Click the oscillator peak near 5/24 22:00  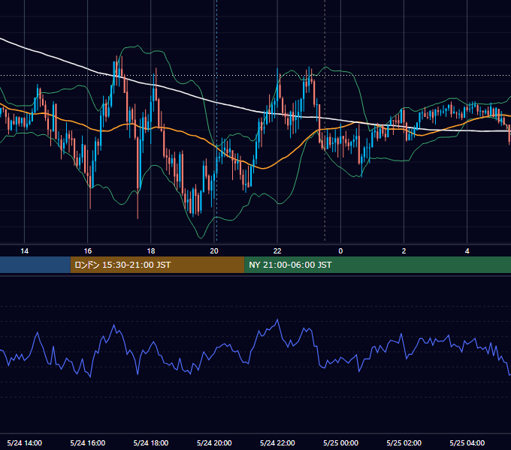(x=277, y=320)
